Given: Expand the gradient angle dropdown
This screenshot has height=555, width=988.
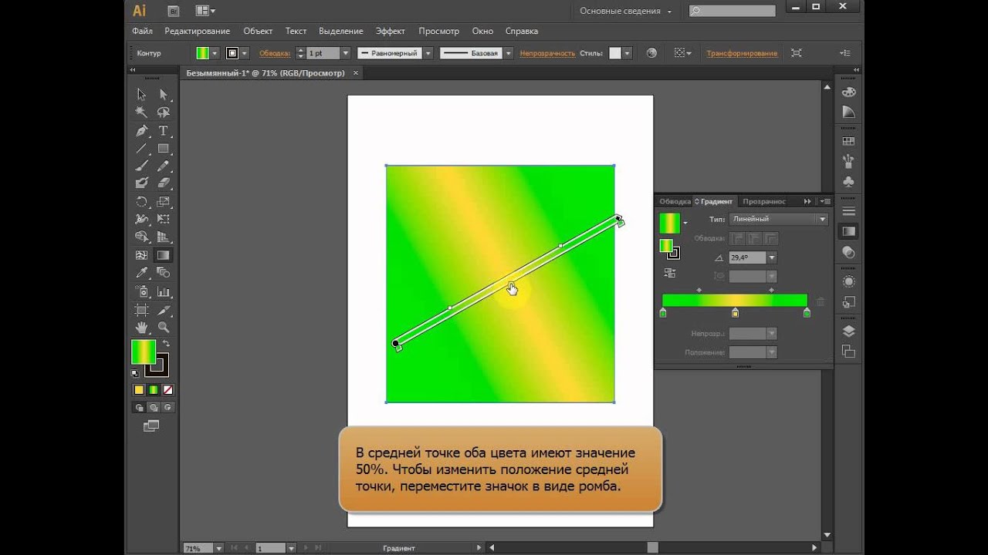Looking at the screenshot, I should tap(772, 257).
